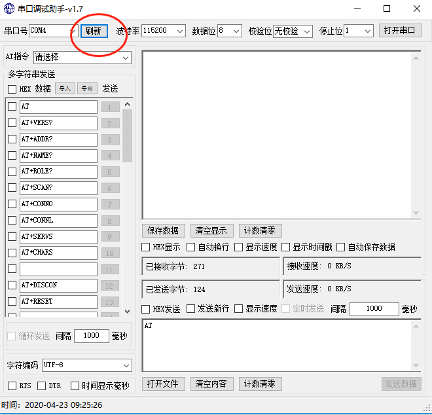Check the box beside AT+NAME? row
Image resolution: width=432 pixels, height=415 pixels.
(12, 155)
